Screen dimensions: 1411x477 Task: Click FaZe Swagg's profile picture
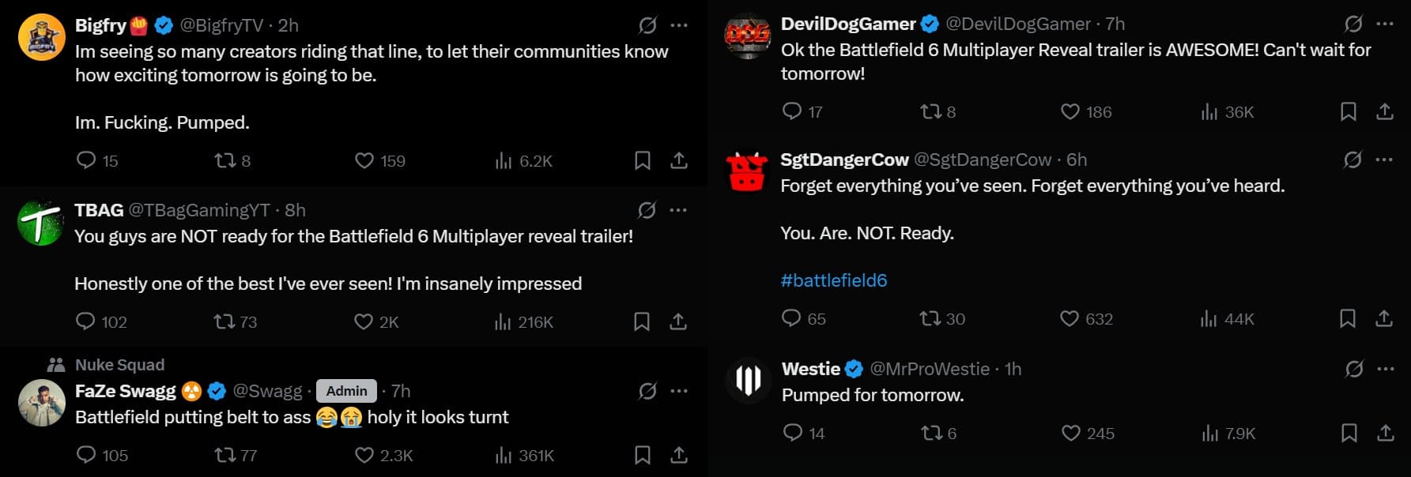41,402
